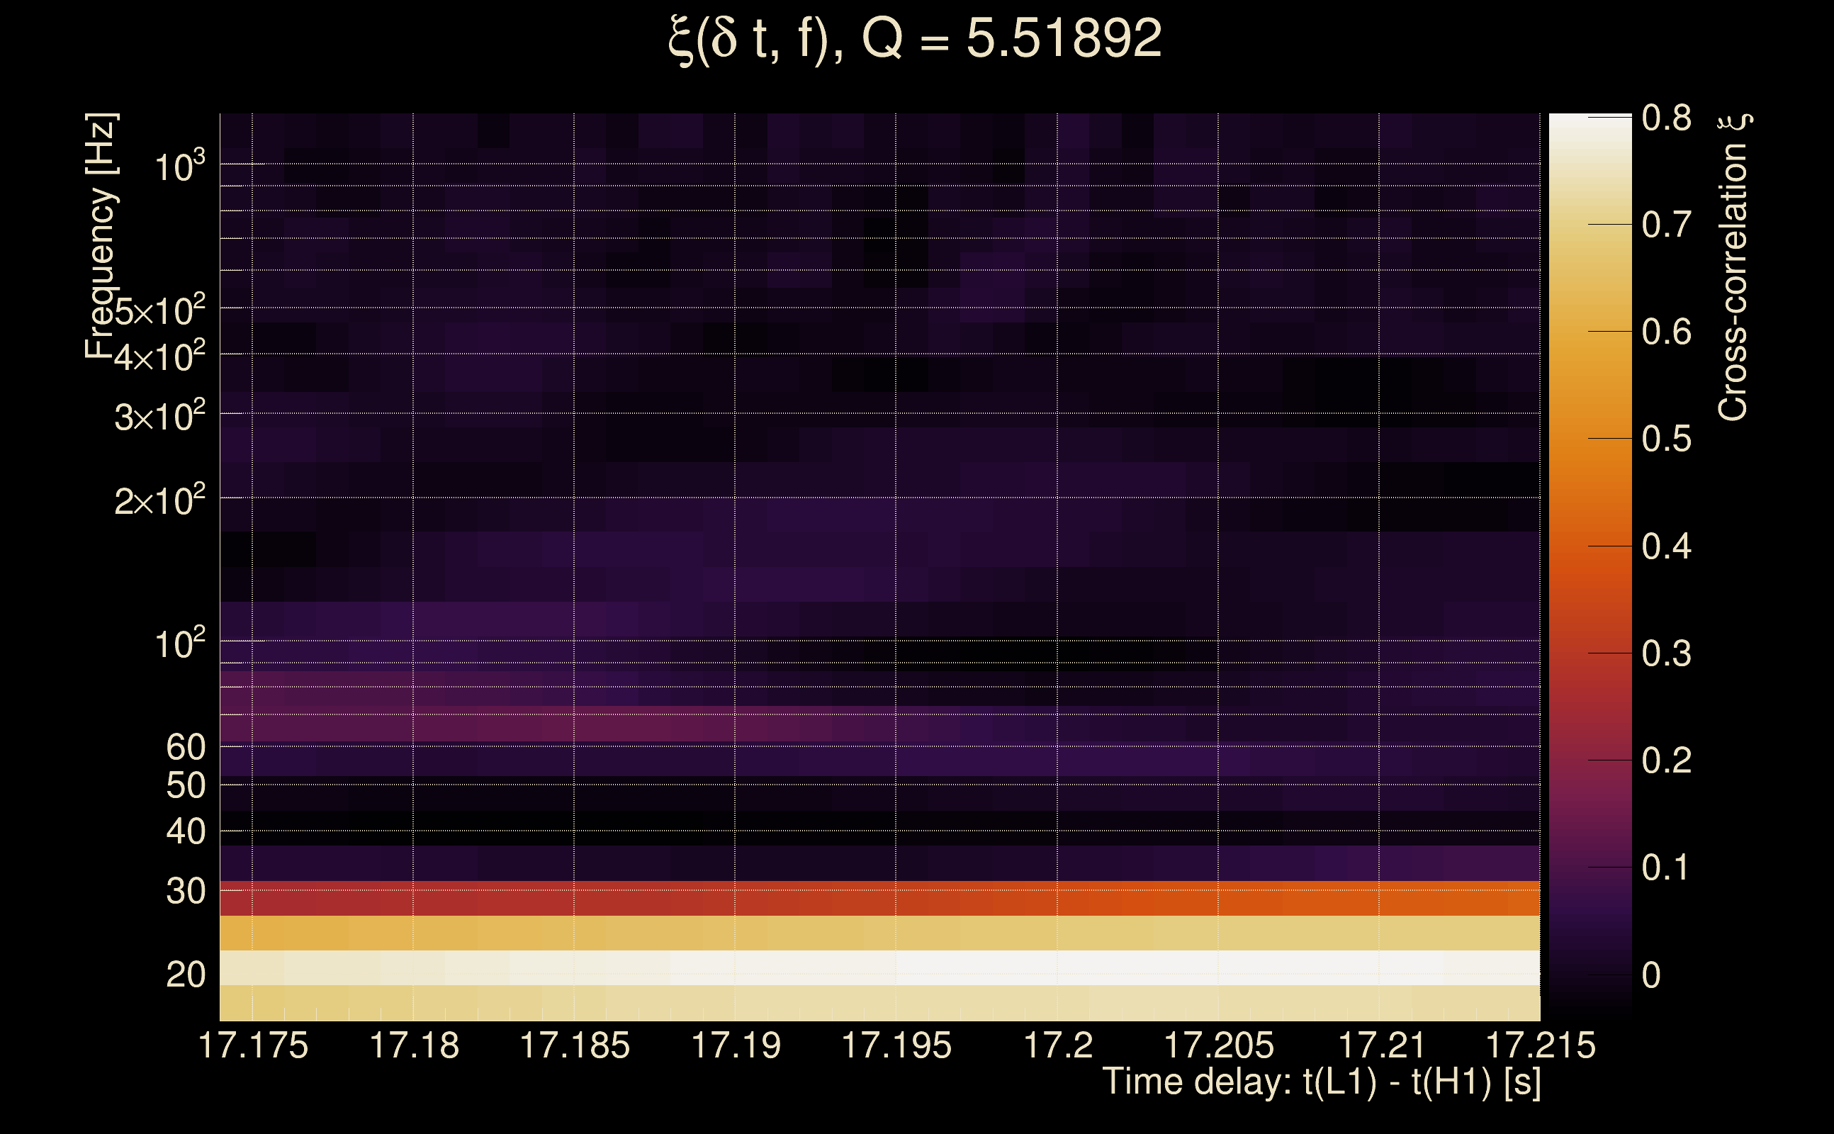Click the Cross-correlation ξ colorbar label
This screenshot has width=1834, height=1134.
[x=1733, y=268]
